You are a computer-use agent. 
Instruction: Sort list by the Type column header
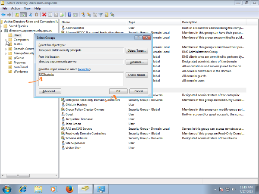pos(154,22)
